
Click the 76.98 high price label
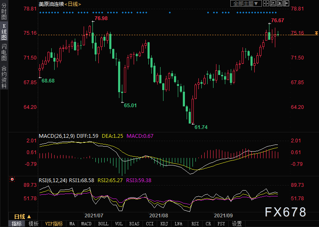[x=101, y=18]
